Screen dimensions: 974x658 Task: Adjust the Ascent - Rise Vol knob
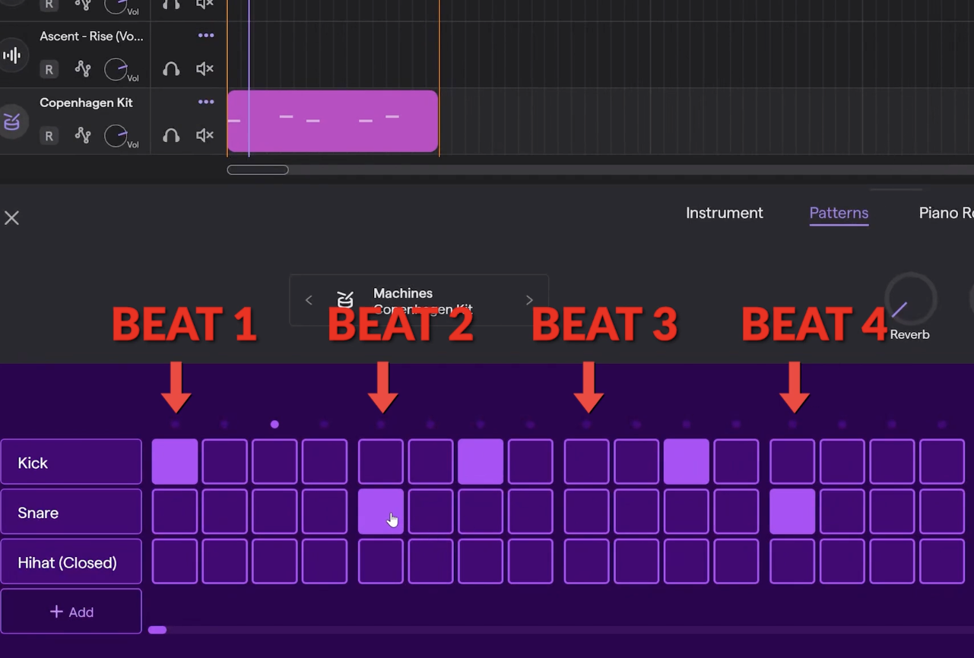coord(116,69)
